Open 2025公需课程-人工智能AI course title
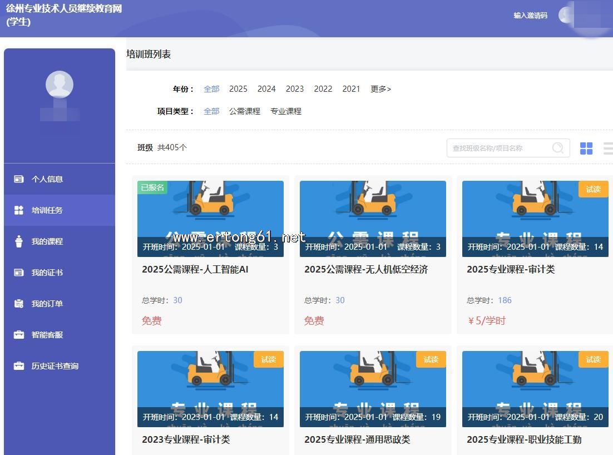This screenshot has height=455, width=613. (195, 269)
